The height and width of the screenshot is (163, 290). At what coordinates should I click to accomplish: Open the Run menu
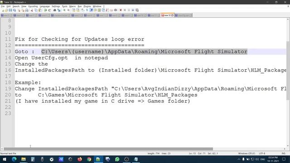click(80, 6)
